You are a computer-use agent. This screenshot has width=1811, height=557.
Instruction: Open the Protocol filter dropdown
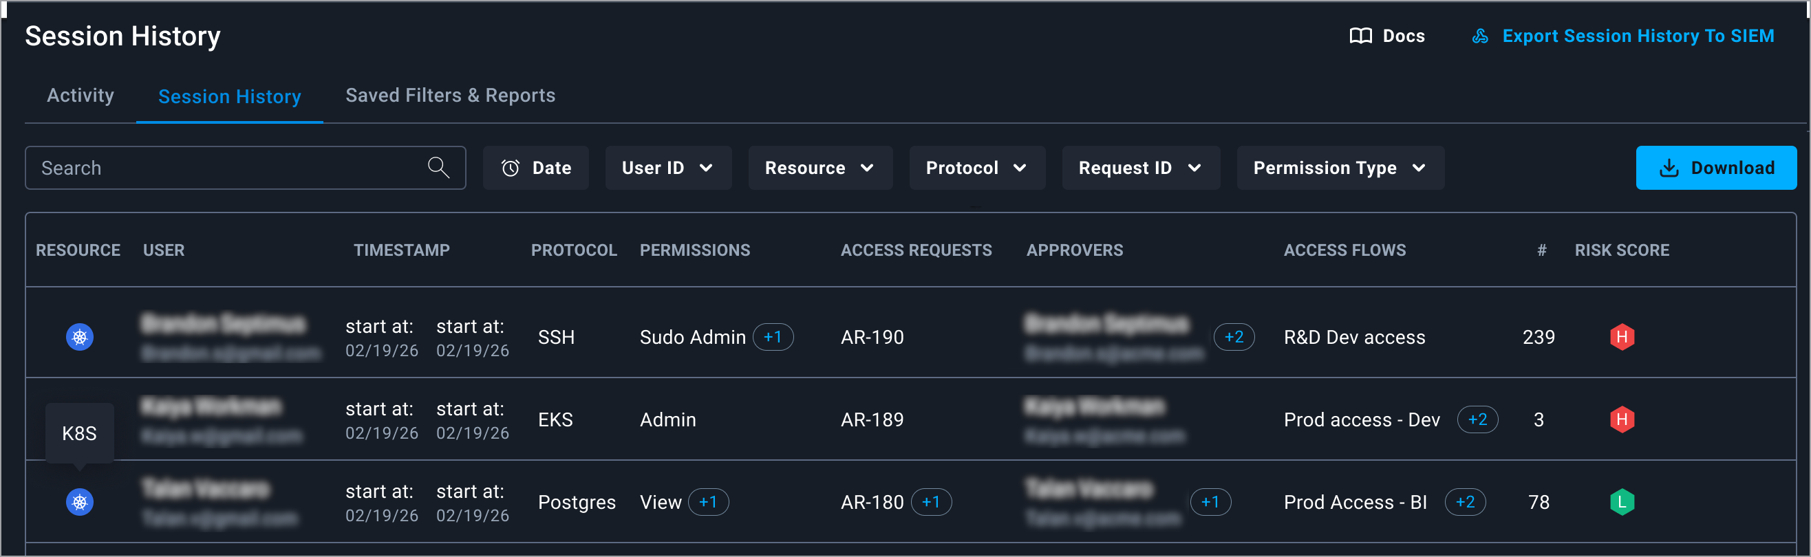(976, 168)
